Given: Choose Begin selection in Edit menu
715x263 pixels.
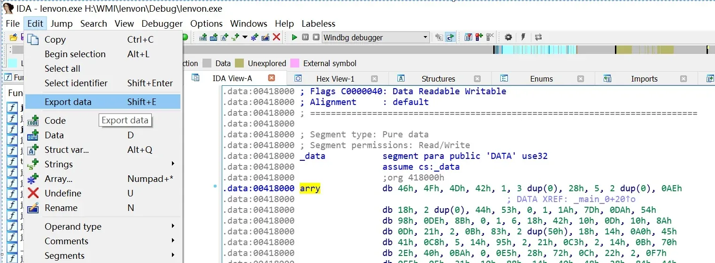Looking at the screenshot, I should point(103,54).
